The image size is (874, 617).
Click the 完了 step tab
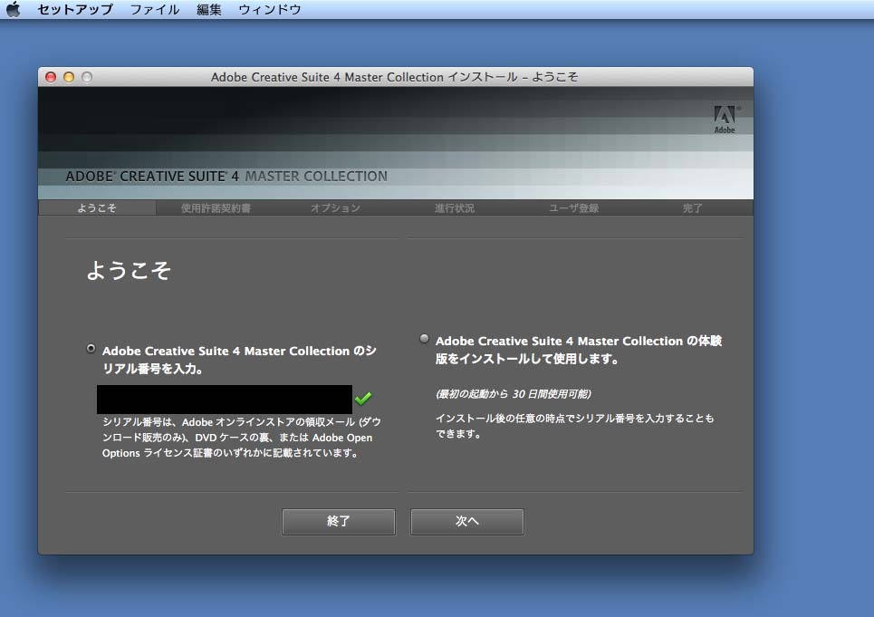(693, 207)
